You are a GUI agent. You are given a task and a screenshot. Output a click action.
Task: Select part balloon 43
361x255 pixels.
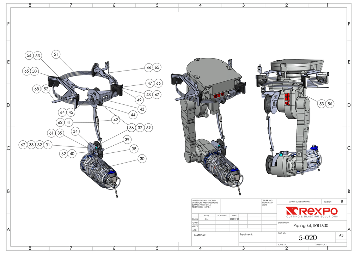[142, 109]
